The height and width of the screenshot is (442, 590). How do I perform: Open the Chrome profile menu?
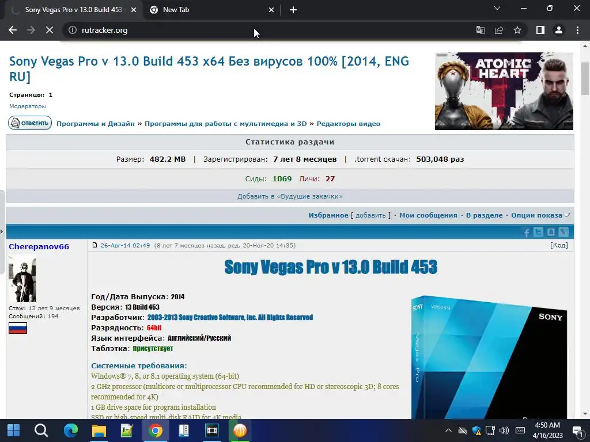click(559, 30)
